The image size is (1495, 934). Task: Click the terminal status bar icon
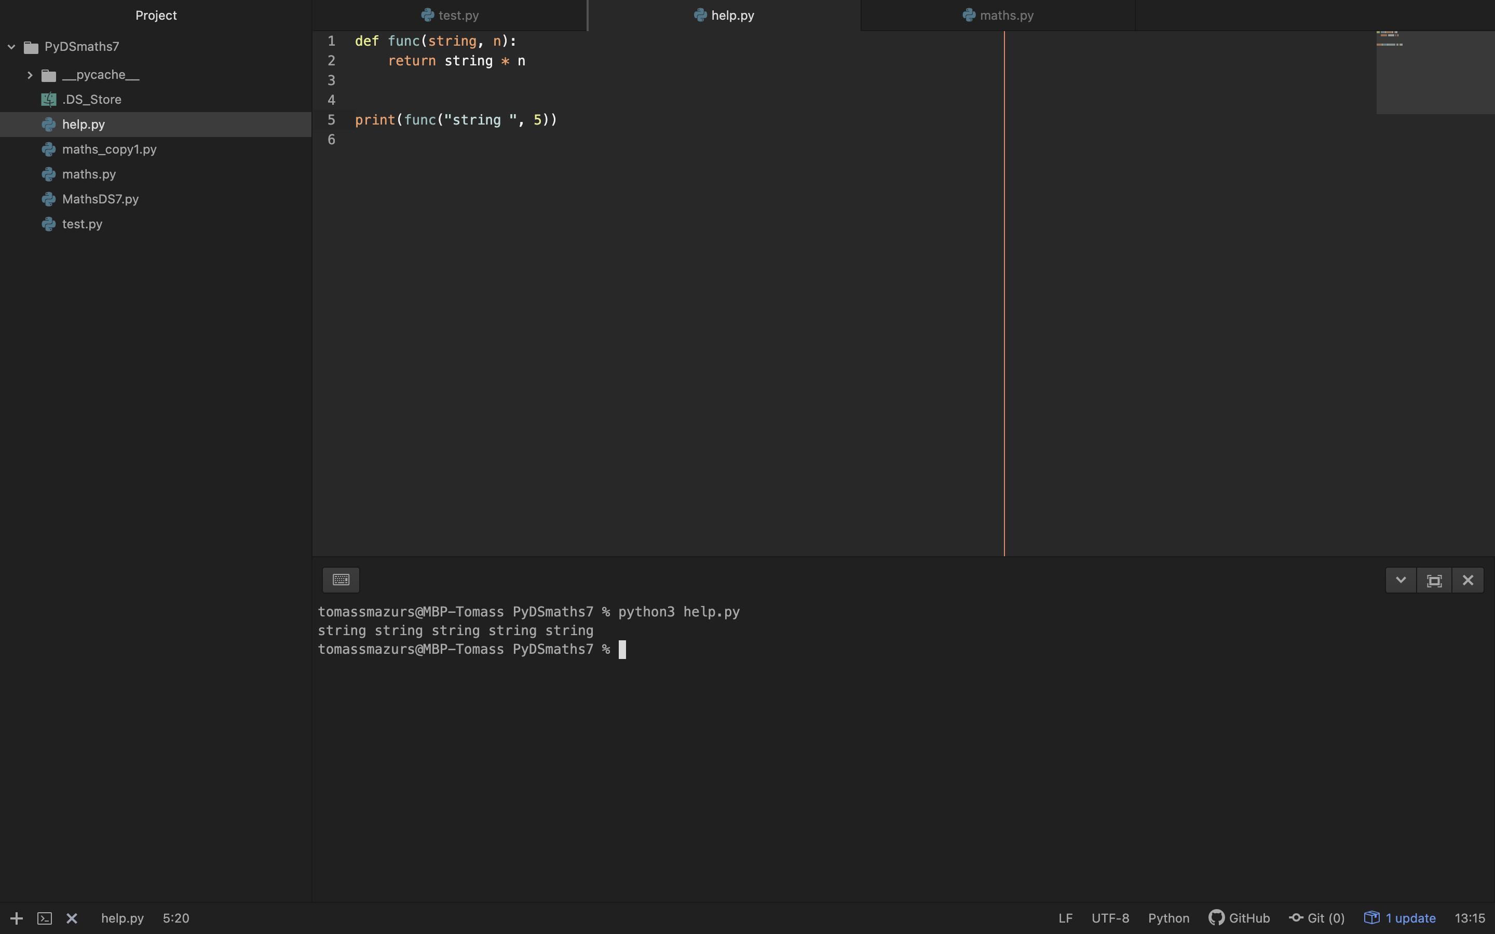pos(45,918)
